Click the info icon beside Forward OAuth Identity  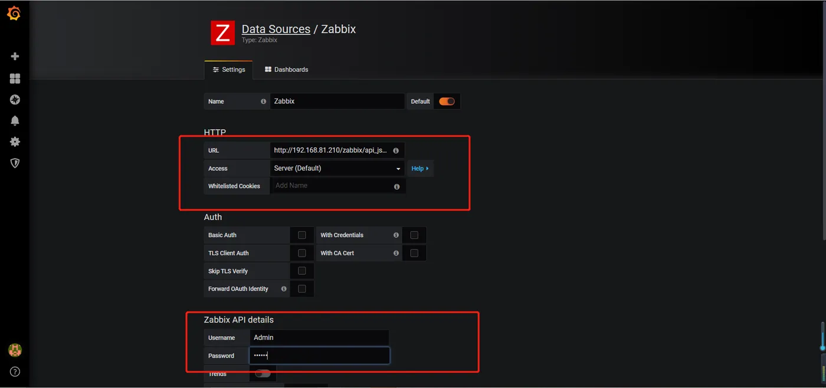284,289
